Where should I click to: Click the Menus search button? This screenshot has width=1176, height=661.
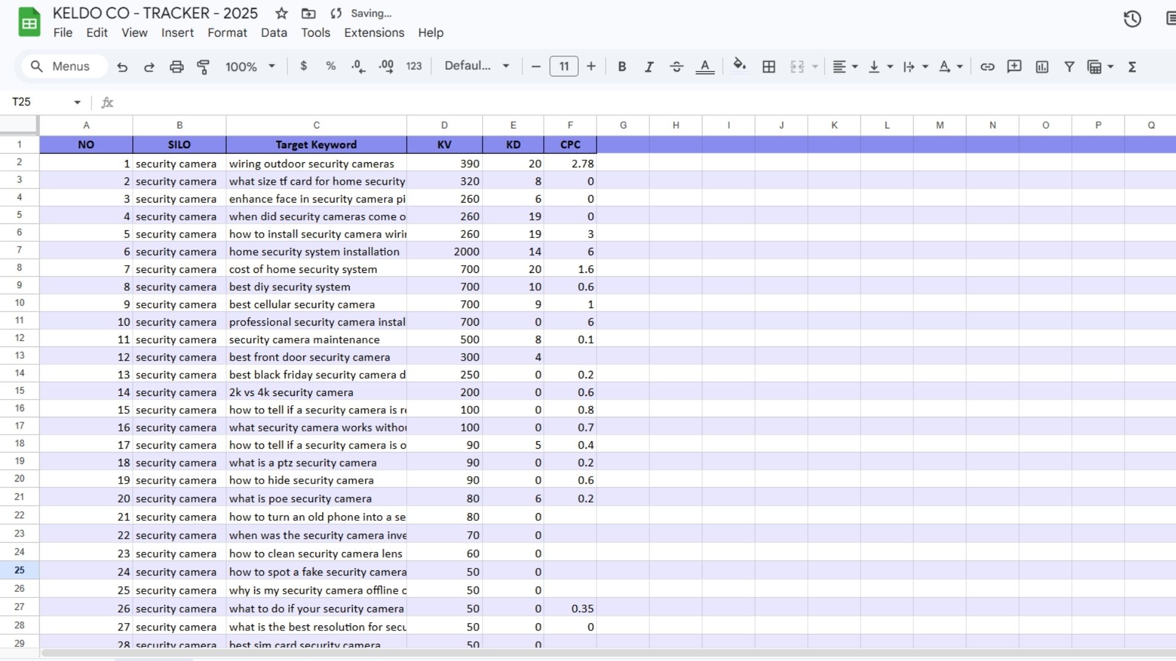tap(61, 66)
